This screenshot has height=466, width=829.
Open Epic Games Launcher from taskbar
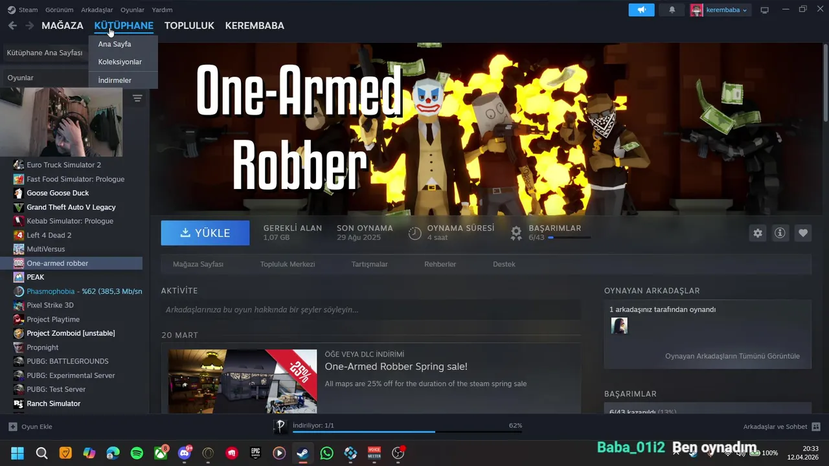pos(255,453)
